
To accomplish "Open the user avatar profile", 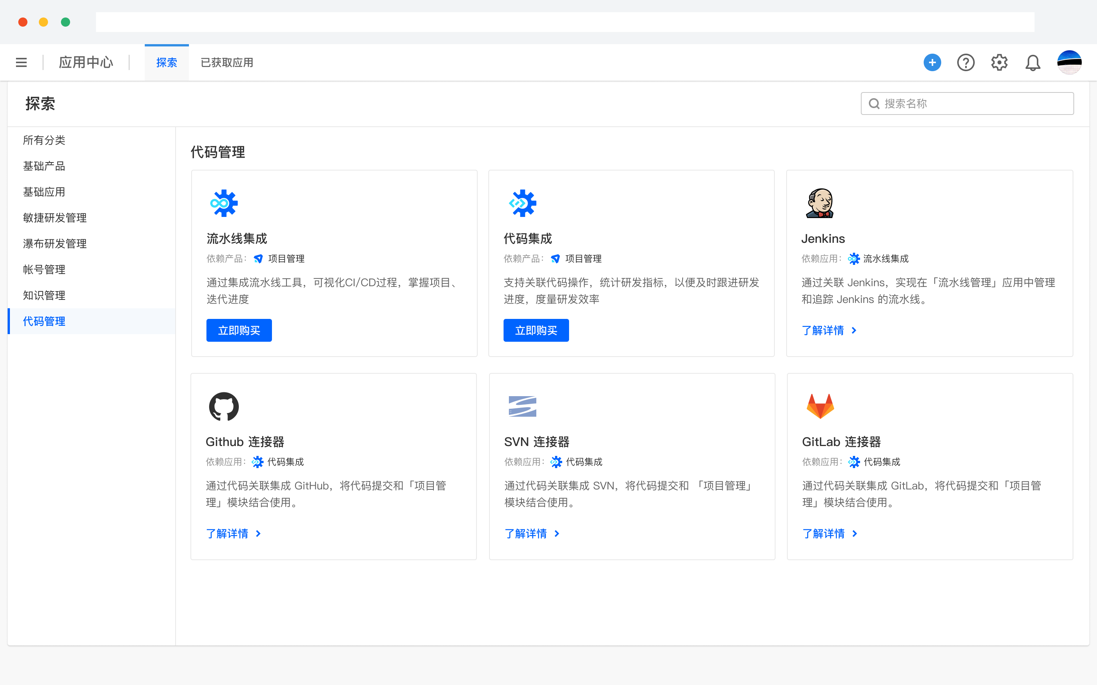I will coord(1069,62).
